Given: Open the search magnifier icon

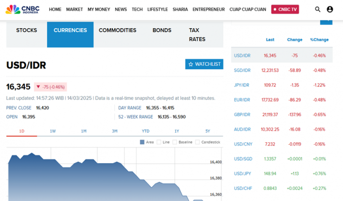Looking at the screenshot, I should click(x=317, y=9).
